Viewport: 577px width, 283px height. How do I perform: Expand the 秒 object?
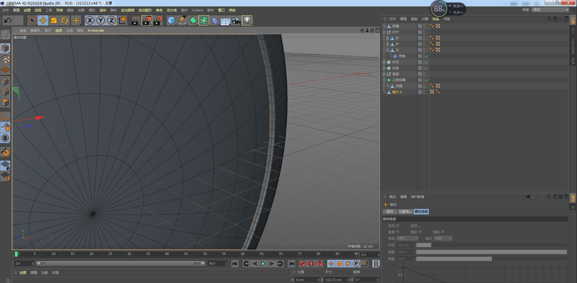point(387,38)
